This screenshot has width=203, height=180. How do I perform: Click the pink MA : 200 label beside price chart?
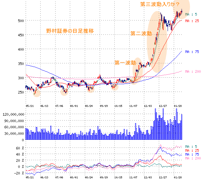coord(193,71)
